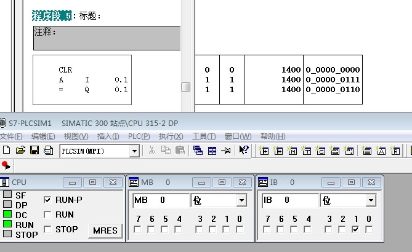Click the Copy icon in PLCSIM toolbar
The image size is (412, 252).
pyautogui.click(x=166, y=150)
